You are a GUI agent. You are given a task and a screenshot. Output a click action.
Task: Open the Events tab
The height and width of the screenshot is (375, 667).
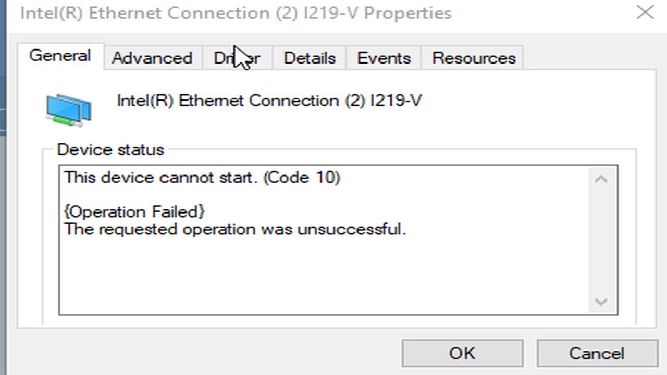[383, 58]
